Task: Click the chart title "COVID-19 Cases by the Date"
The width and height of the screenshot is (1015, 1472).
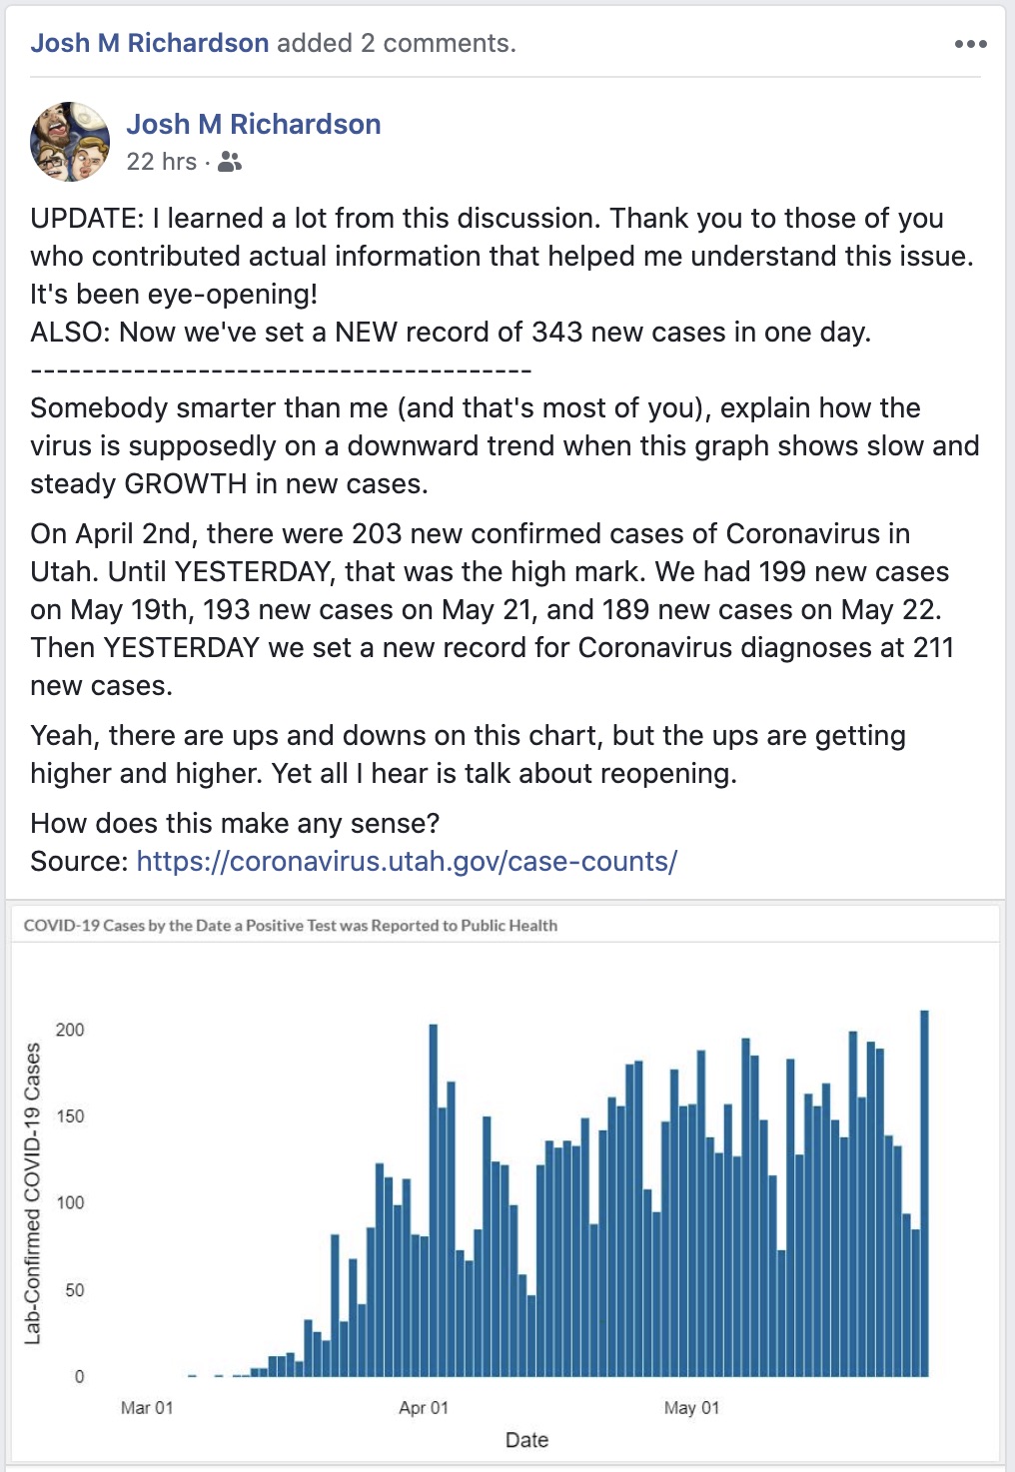Action: [290, 926]
